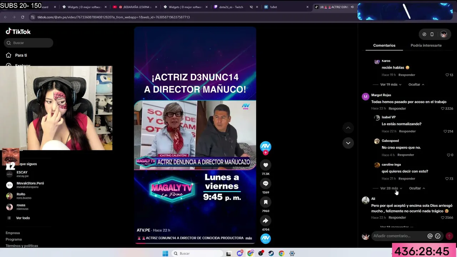Open the video comments bubble icon
The width and height of the screenshot is (457, 257).
tap(266, 183)
